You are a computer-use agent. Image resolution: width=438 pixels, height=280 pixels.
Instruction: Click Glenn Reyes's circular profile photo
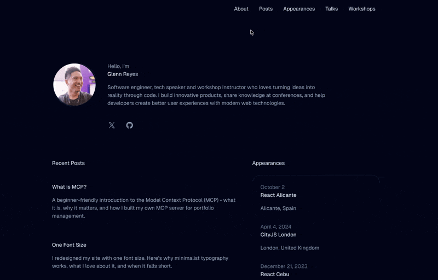pyautogui.click(x=74, y=85)
